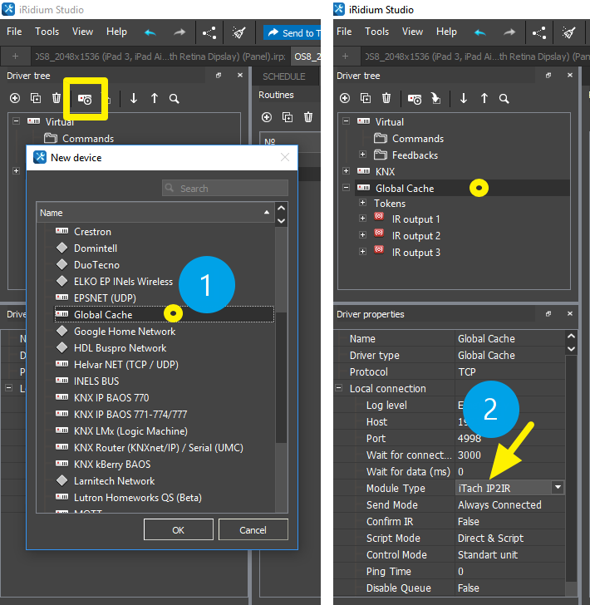Open View menu in right window
This screenshot has height=605, width=590.
(412, 32)
